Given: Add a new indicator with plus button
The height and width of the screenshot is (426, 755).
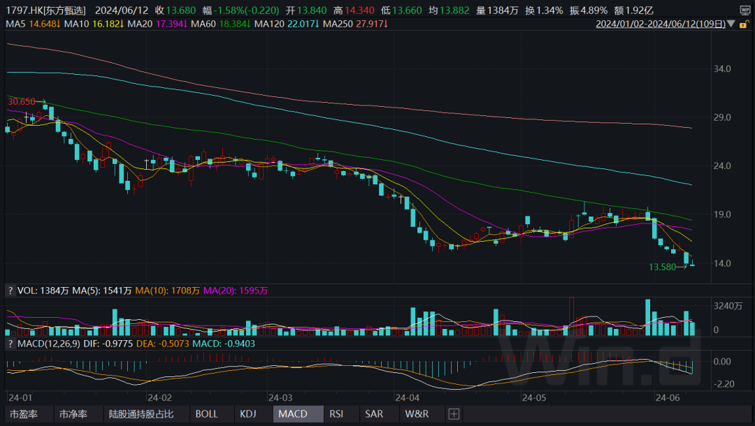Looking at the screenshot, I should 454,414.
